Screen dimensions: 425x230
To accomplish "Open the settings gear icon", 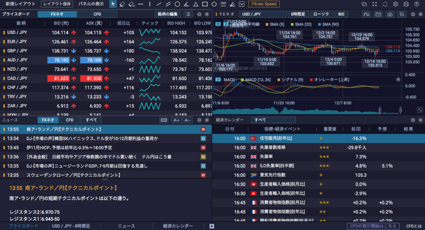I will pyautogui.click(x=396, y=4).
